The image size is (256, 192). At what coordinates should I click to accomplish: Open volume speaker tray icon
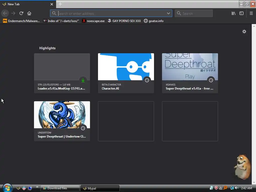click(x=237, y=188)
